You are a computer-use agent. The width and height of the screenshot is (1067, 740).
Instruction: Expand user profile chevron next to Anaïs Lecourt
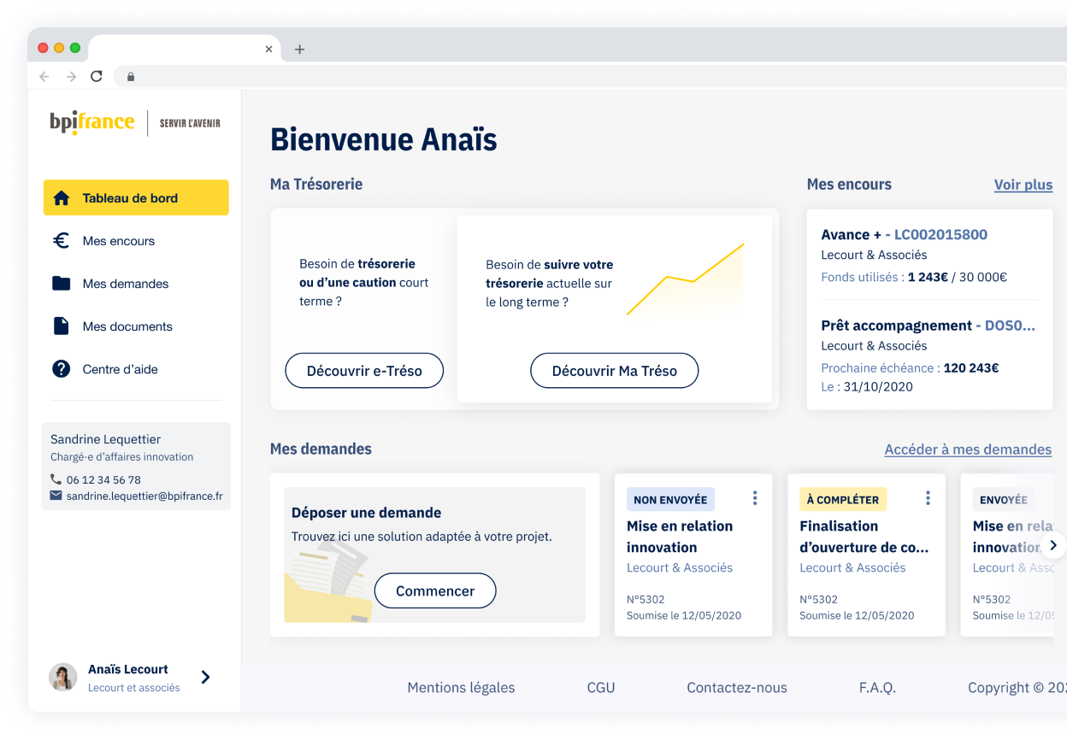click(x=205, y=677)
